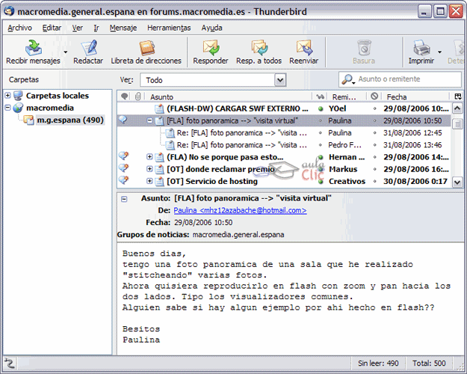Collapse the message header with minus toggle
Viewport: 467px width, 374px height.
tap(124, 198)
